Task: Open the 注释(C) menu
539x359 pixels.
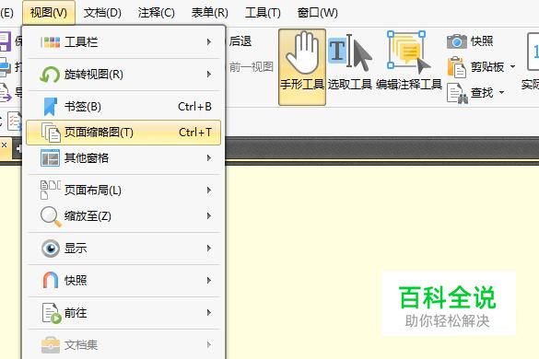Action: [156, 13]
